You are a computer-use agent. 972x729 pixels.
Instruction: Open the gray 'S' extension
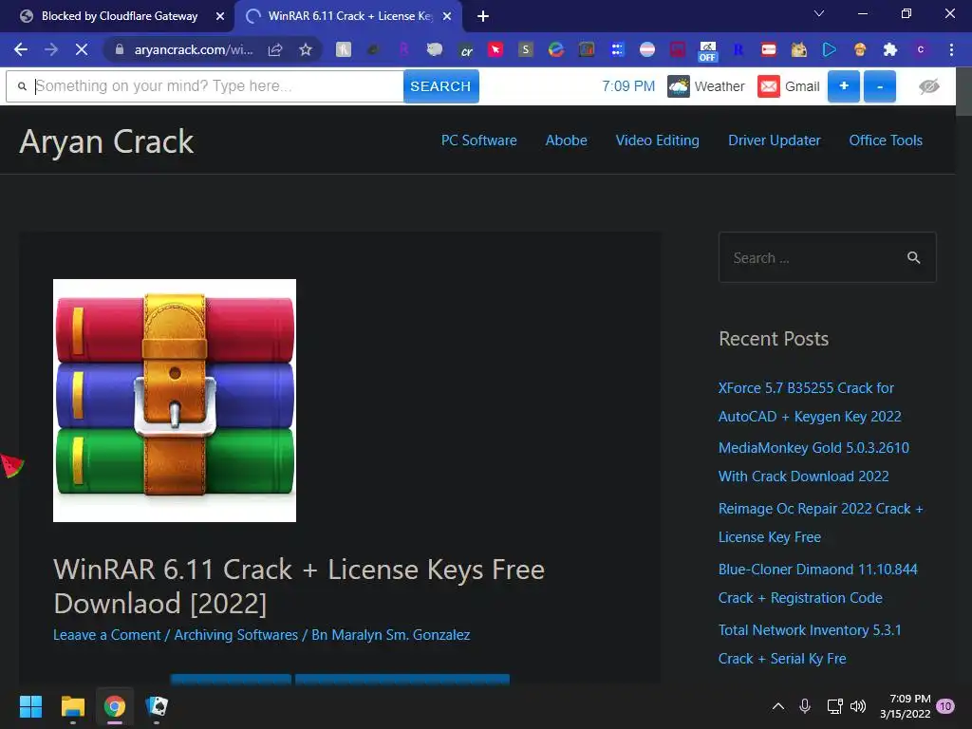526,49
